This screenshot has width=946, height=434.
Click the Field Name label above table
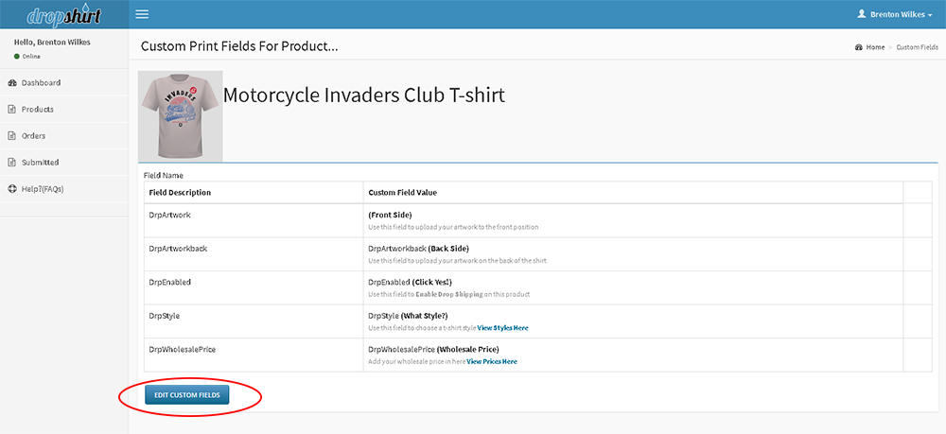pos(164,176)
